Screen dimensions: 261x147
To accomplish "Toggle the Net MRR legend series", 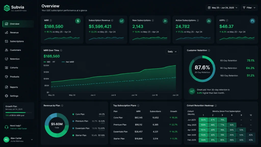I will pos(68,62).
